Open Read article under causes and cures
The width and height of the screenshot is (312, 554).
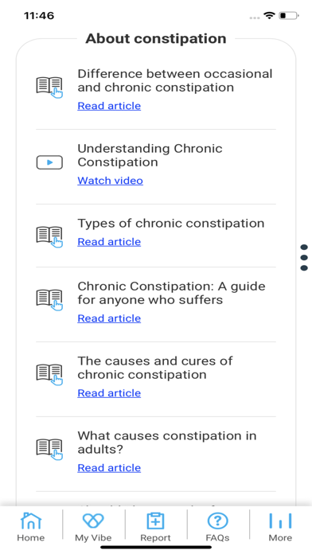109,393
